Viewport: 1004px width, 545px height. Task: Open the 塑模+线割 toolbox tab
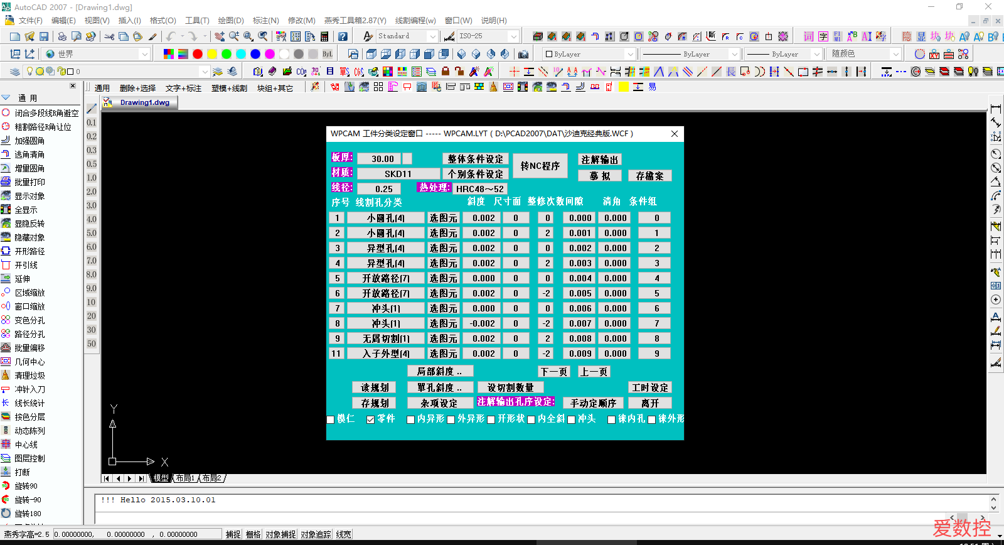[229, 88]
